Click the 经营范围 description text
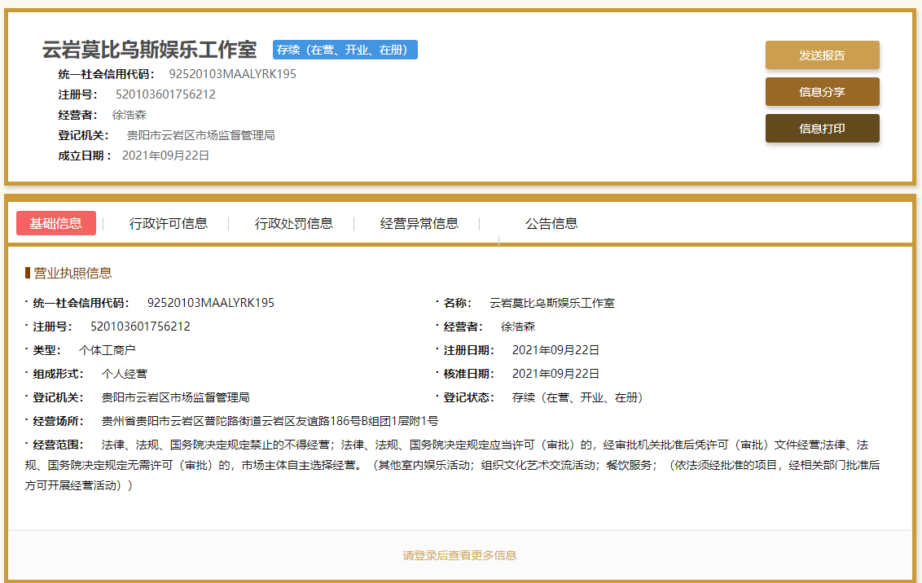This screenshot has width=922, height=583. pyautogui.click(x=453, y=465)
